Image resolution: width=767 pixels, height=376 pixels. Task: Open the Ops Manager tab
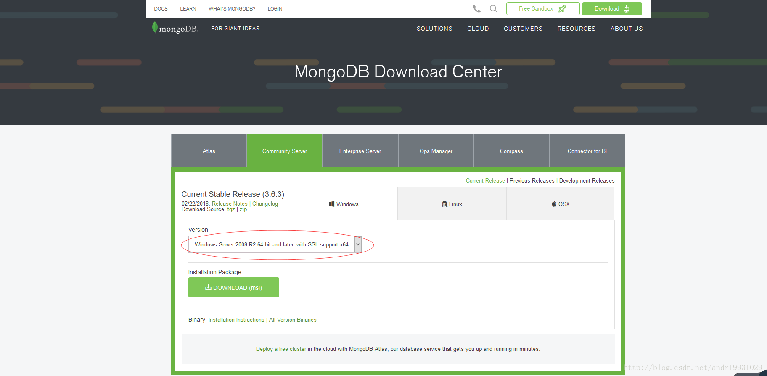tap(436, 151)
